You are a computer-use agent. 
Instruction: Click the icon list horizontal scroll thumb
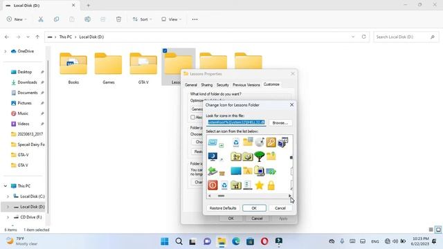(221, 196)
